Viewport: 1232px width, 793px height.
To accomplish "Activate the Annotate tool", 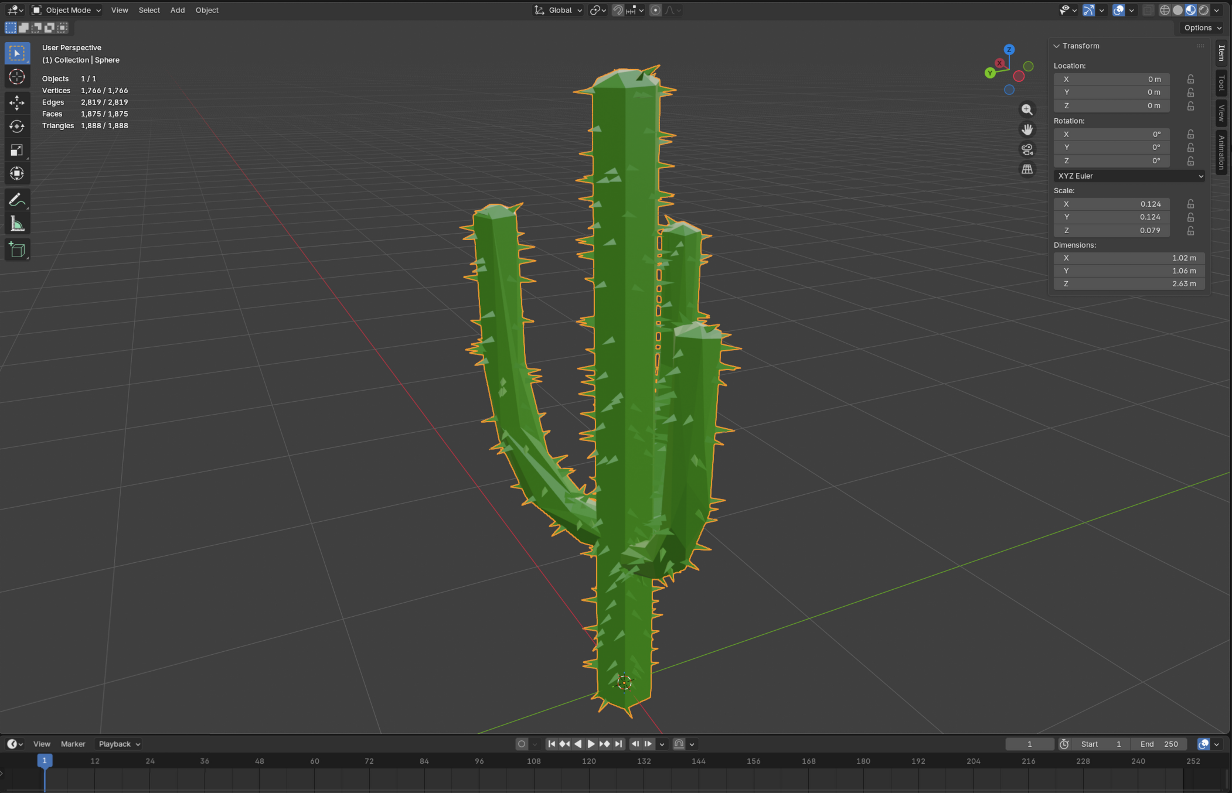I will 16,200.
